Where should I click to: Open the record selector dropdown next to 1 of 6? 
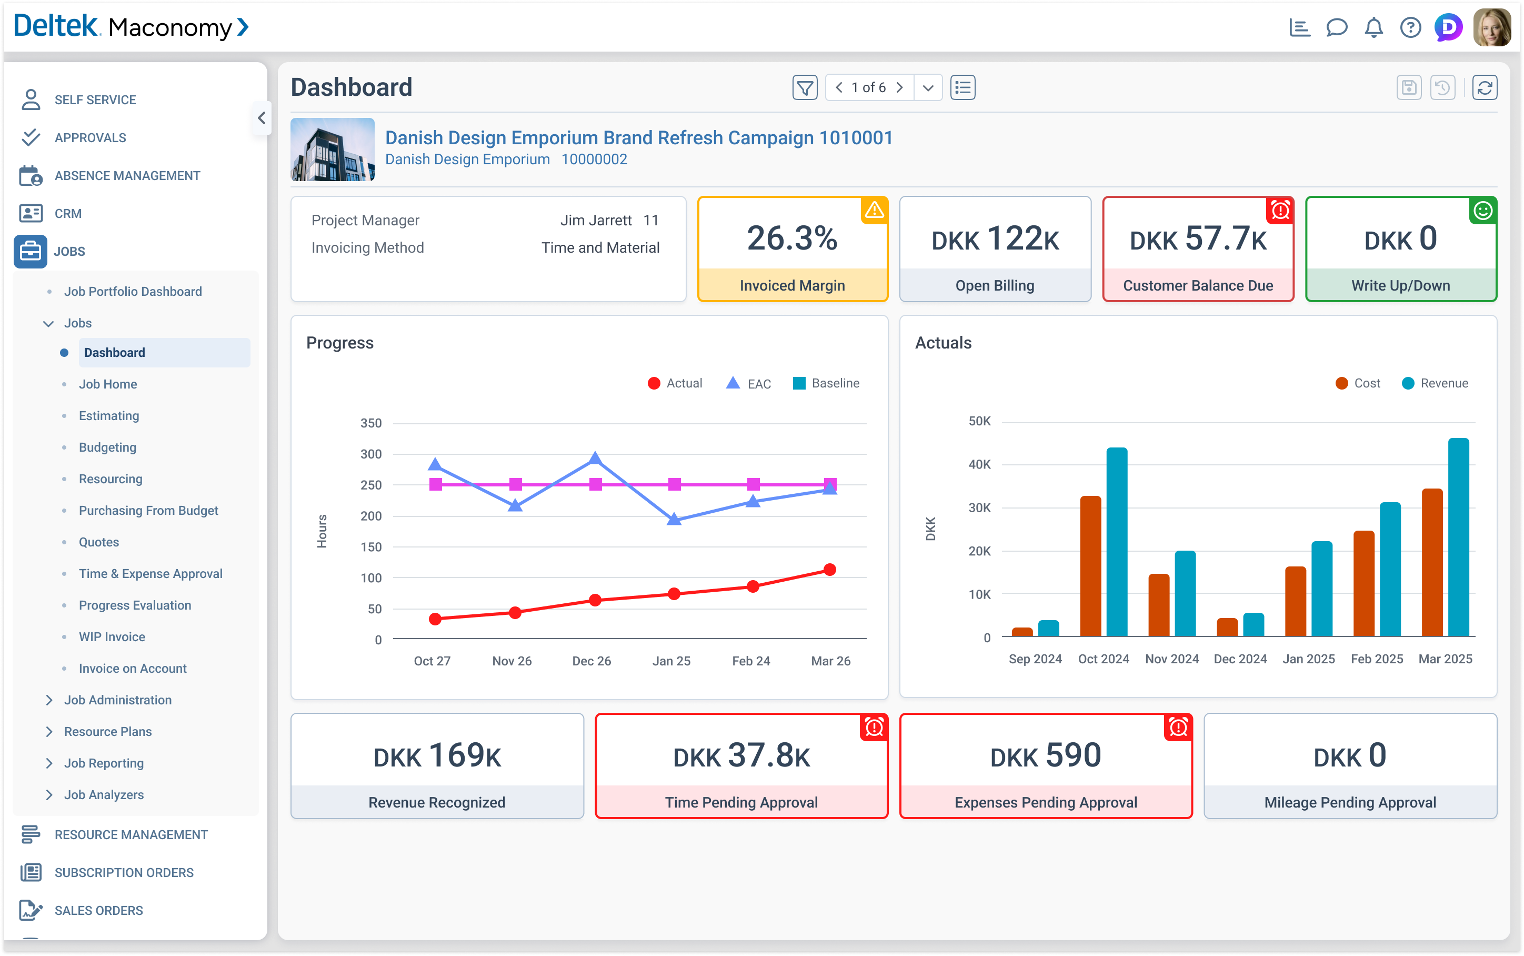928,87
